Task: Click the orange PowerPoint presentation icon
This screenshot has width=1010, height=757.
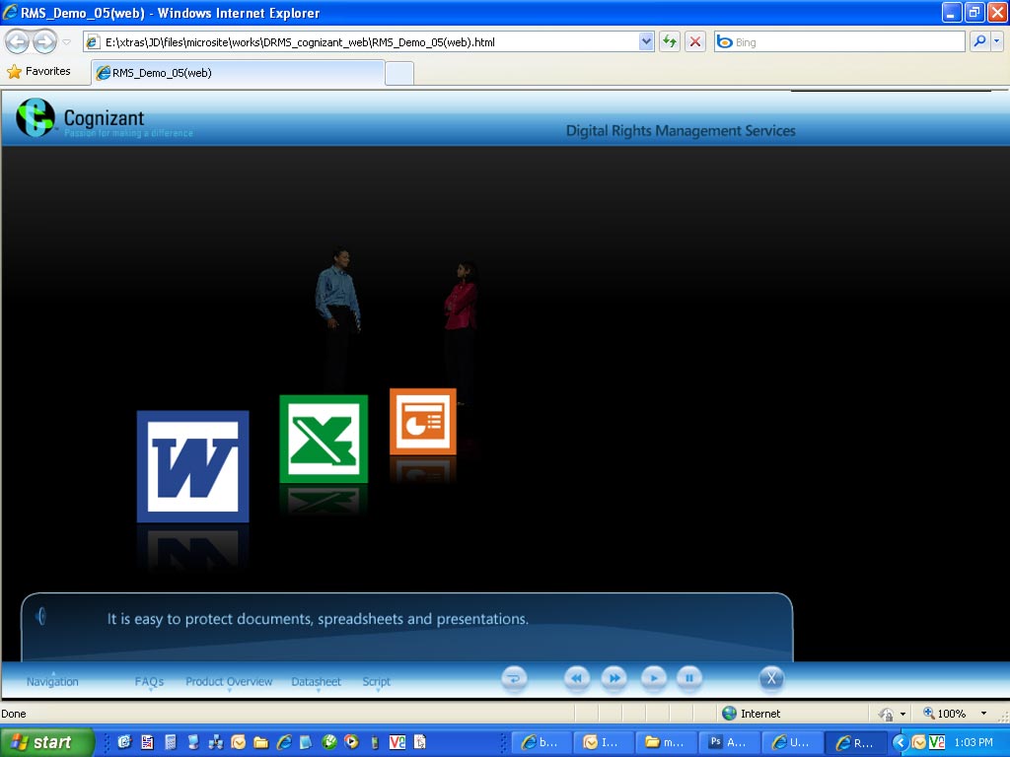Action: pos(422,422)
